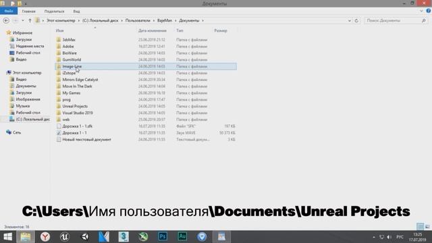Open Изображения in navigation pane
432x243 pixels.
pyautogui.click(x=28, y=99)
